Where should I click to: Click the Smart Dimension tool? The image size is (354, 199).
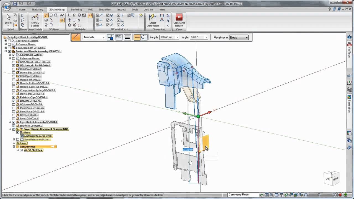[x=153, y=20]
